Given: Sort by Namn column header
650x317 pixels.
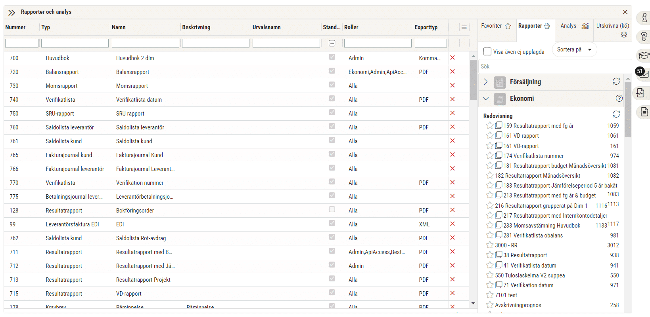Looking at the screenshot, I should [119, 27].
